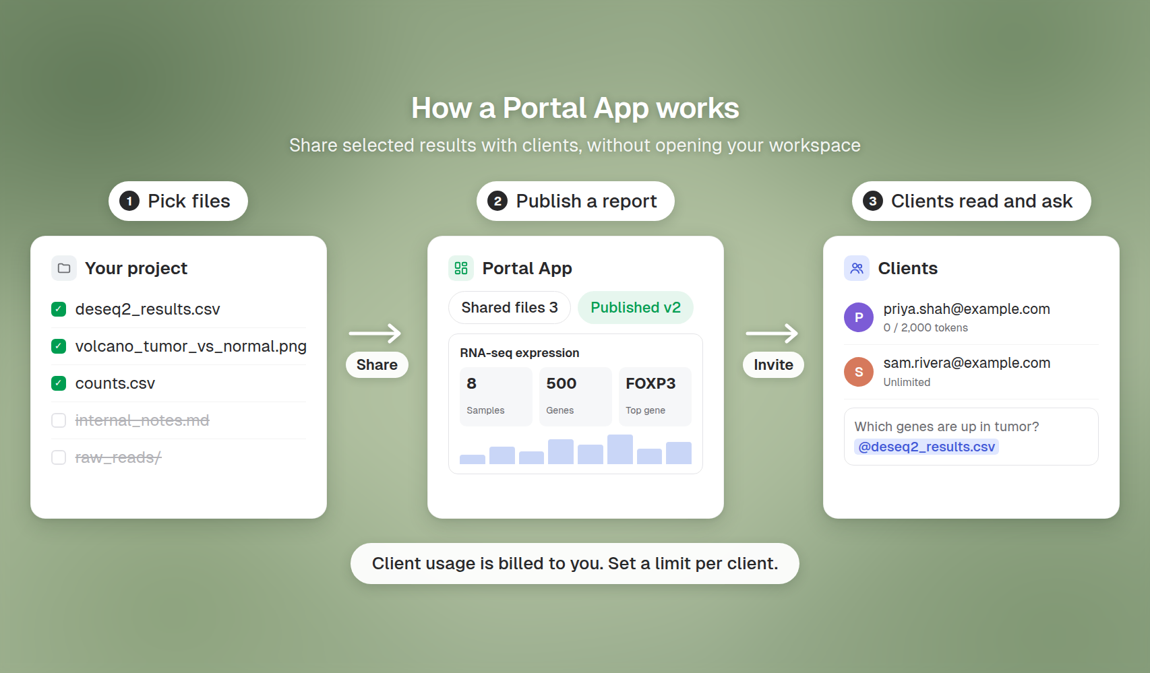Click the 0 / 2,000 tokens usage text

926,327
